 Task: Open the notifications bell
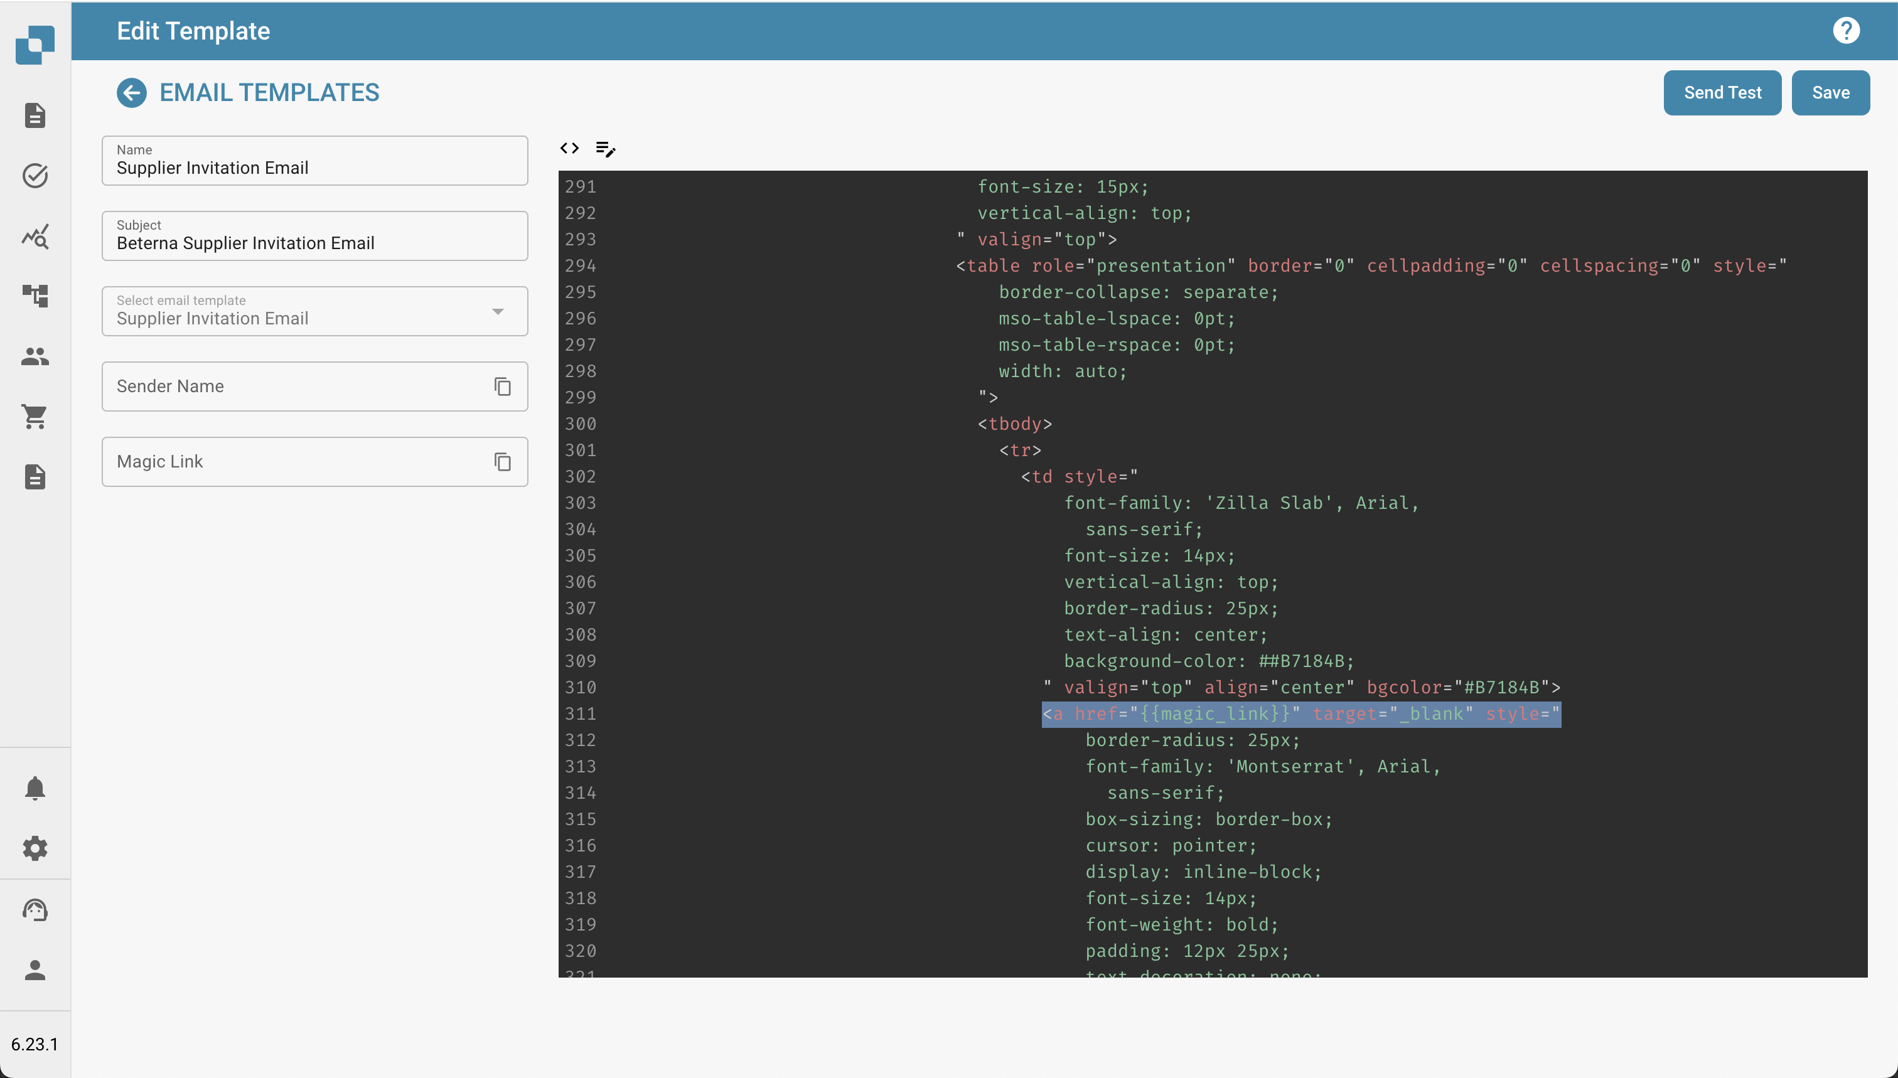click(35, 787)
